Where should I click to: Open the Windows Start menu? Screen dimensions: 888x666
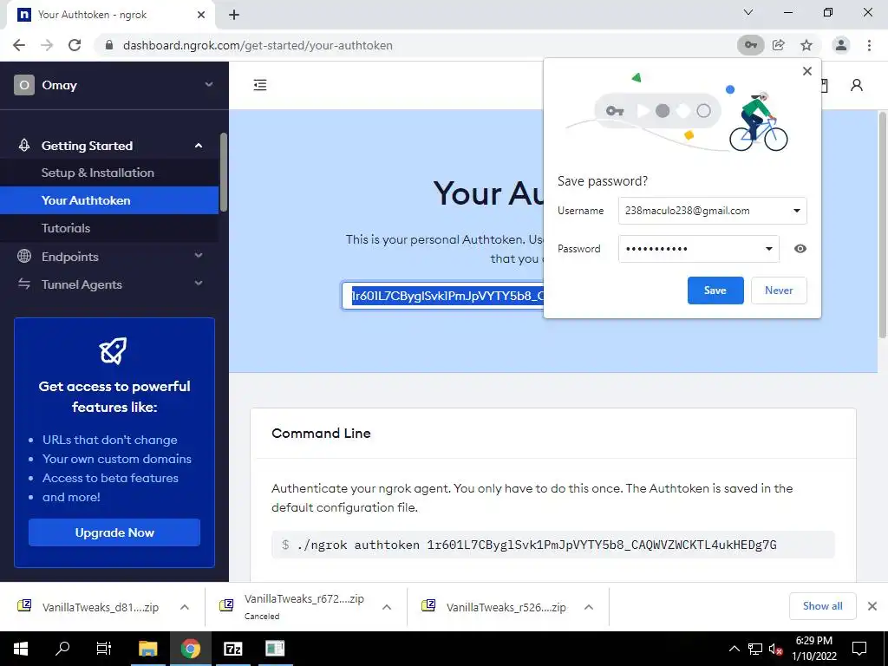point(21,649)
